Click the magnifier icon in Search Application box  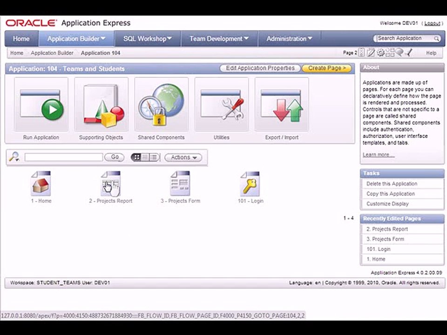coord(436,39)
